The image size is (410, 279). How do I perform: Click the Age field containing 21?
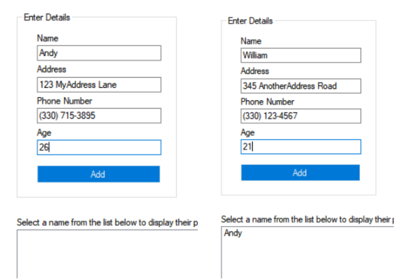point(301,146)
